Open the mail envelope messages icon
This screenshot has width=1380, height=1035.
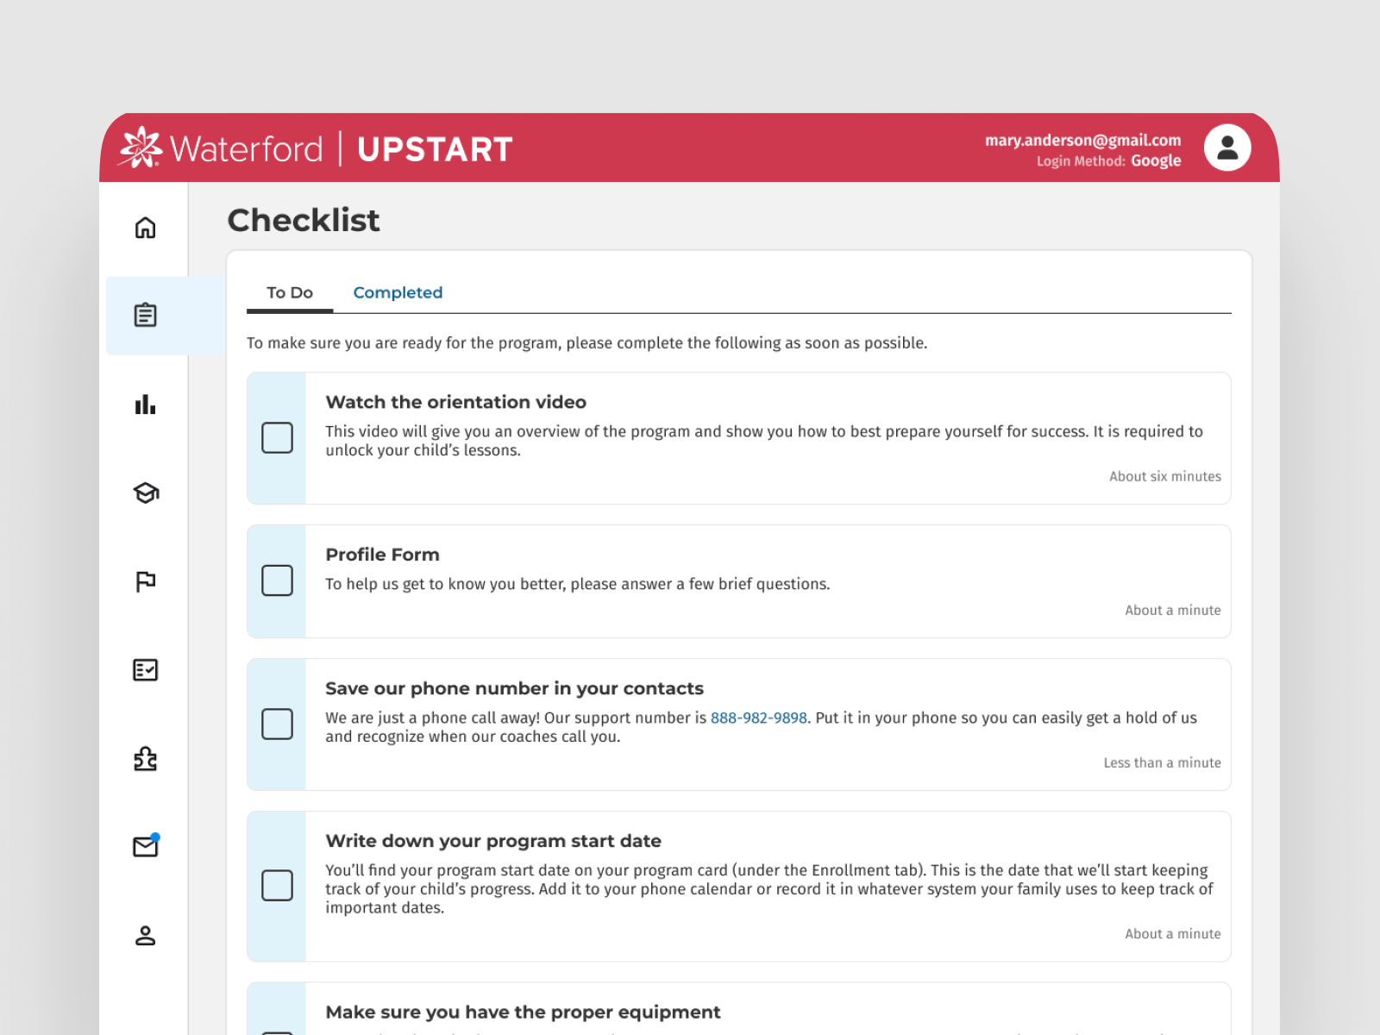click(145, 847)
